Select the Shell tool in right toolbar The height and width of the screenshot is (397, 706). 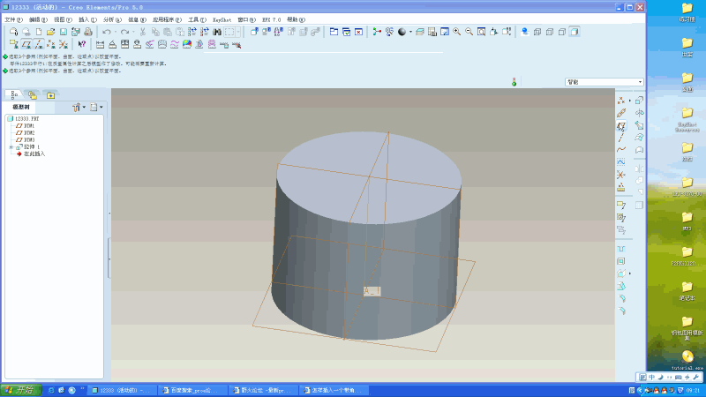coord(621,261)
